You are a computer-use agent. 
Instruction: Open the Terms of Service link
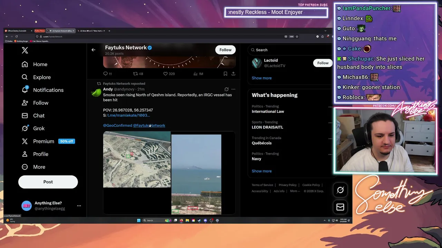[262, 185]
